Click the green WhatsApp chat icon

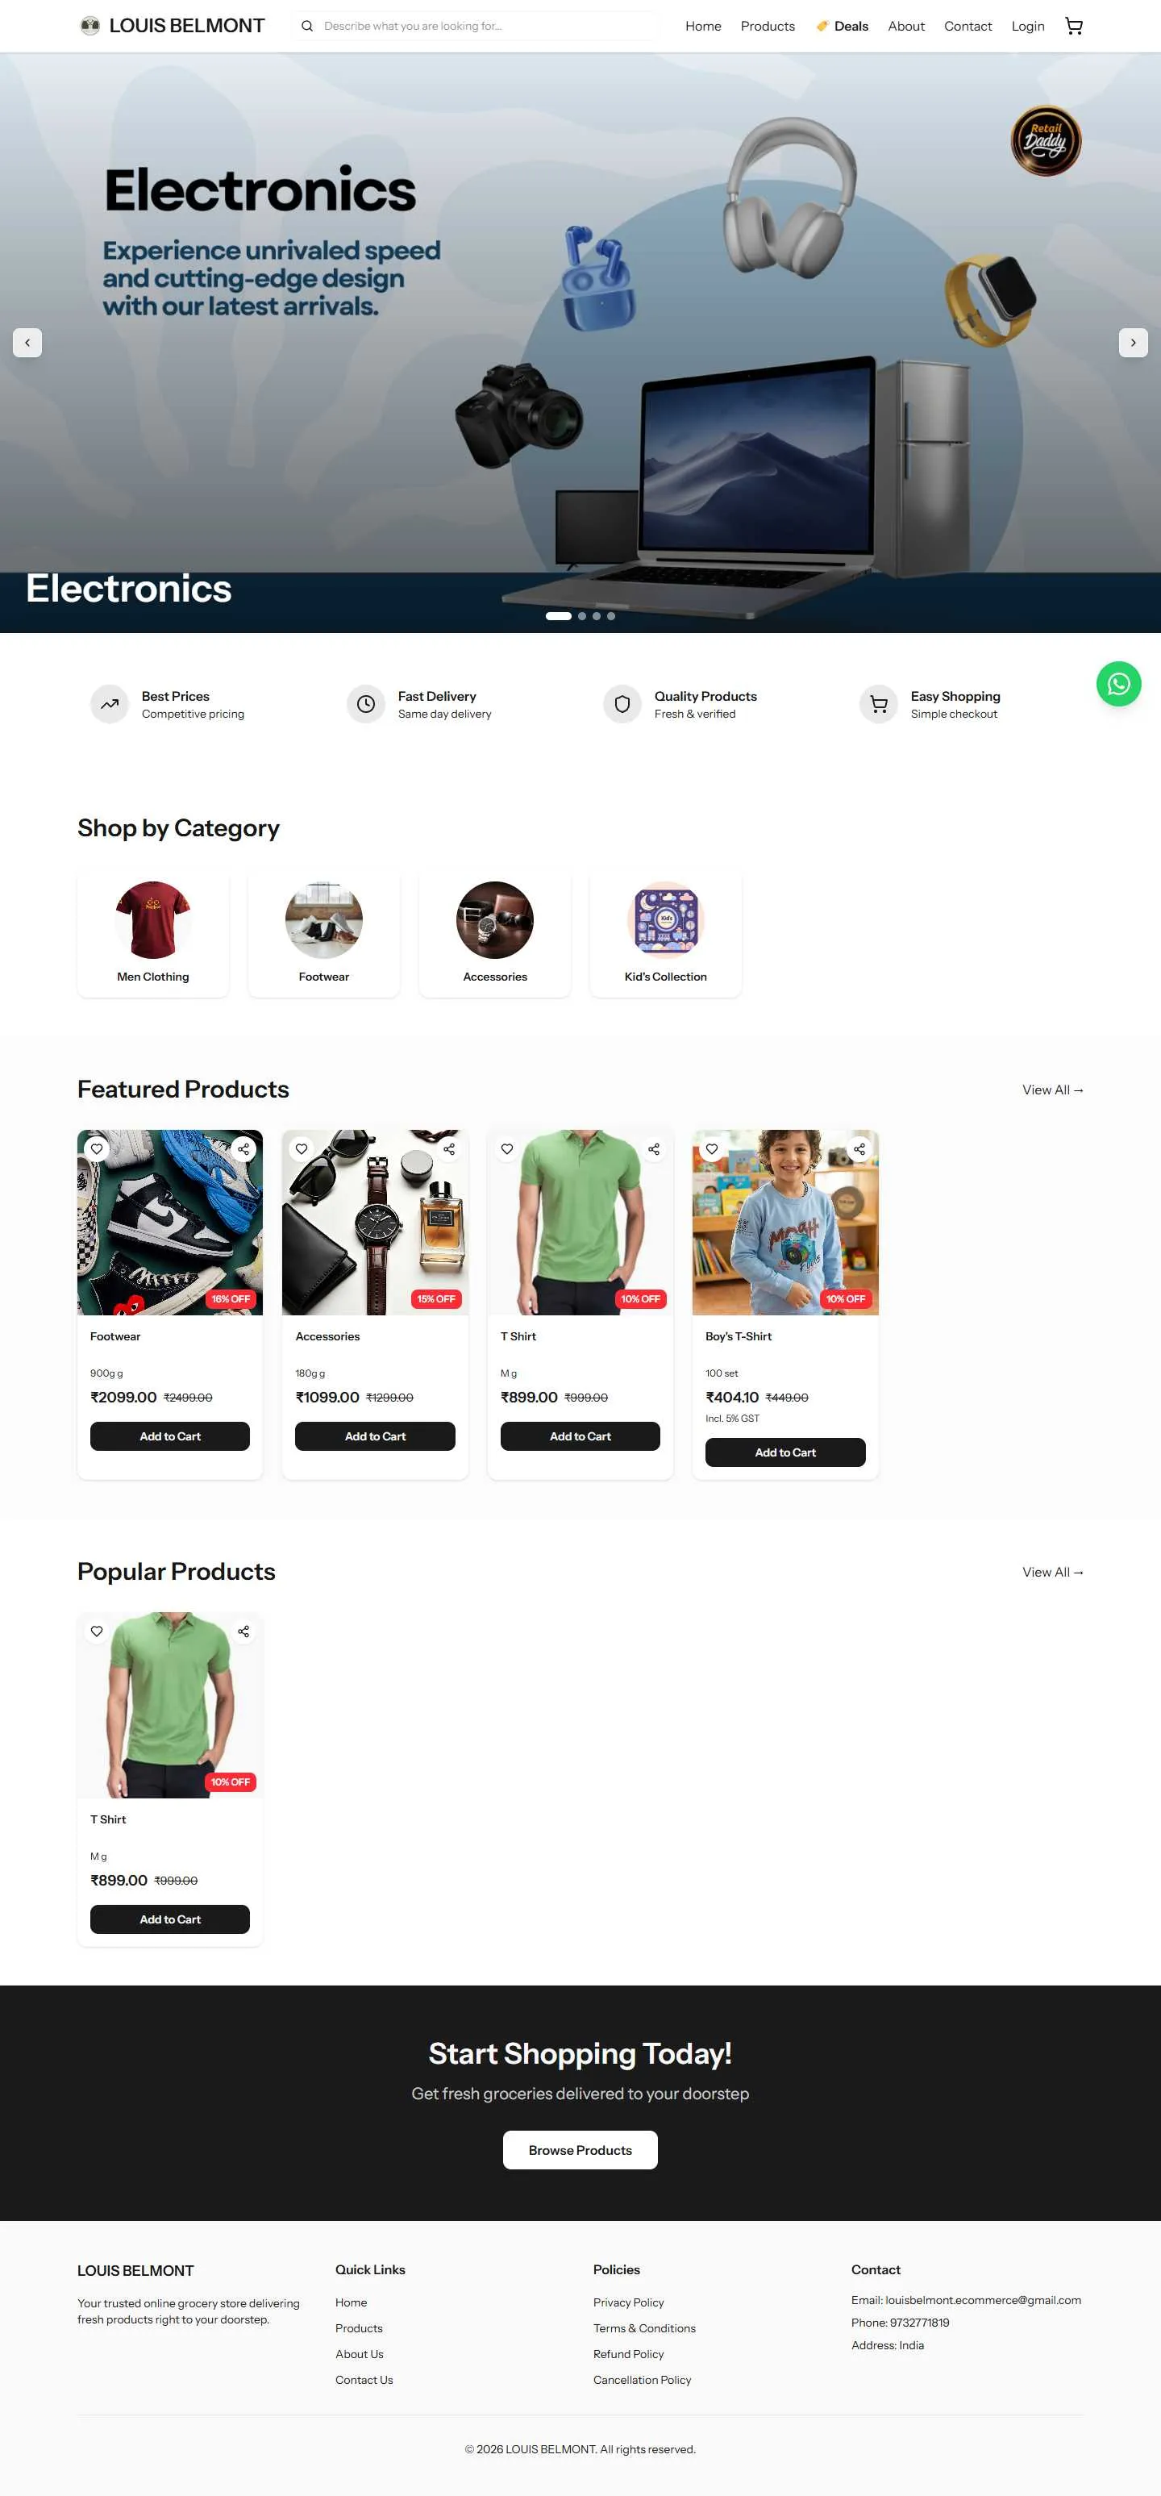pos(1118,683)
